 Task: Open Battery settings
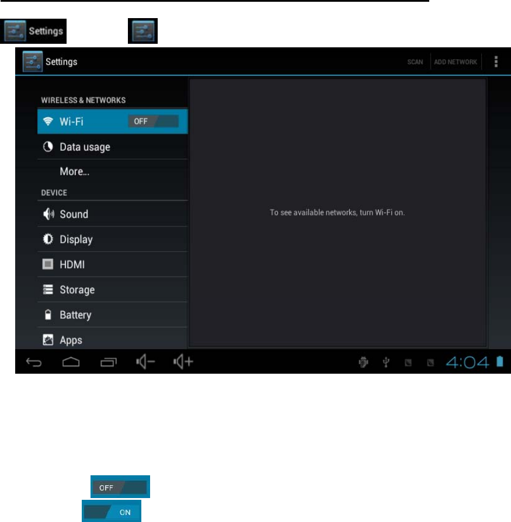pos(113,315)
